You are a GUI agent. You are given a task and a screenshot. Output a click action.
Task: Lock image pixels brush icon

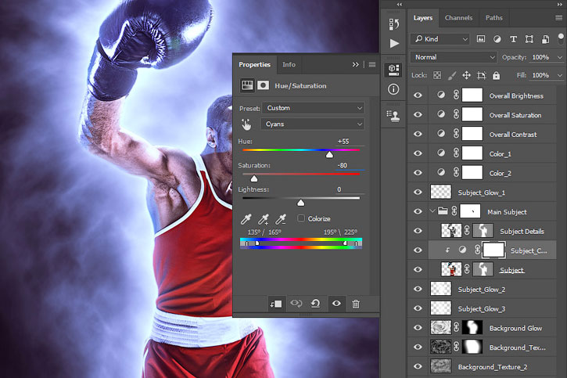(x=452, y=75)
